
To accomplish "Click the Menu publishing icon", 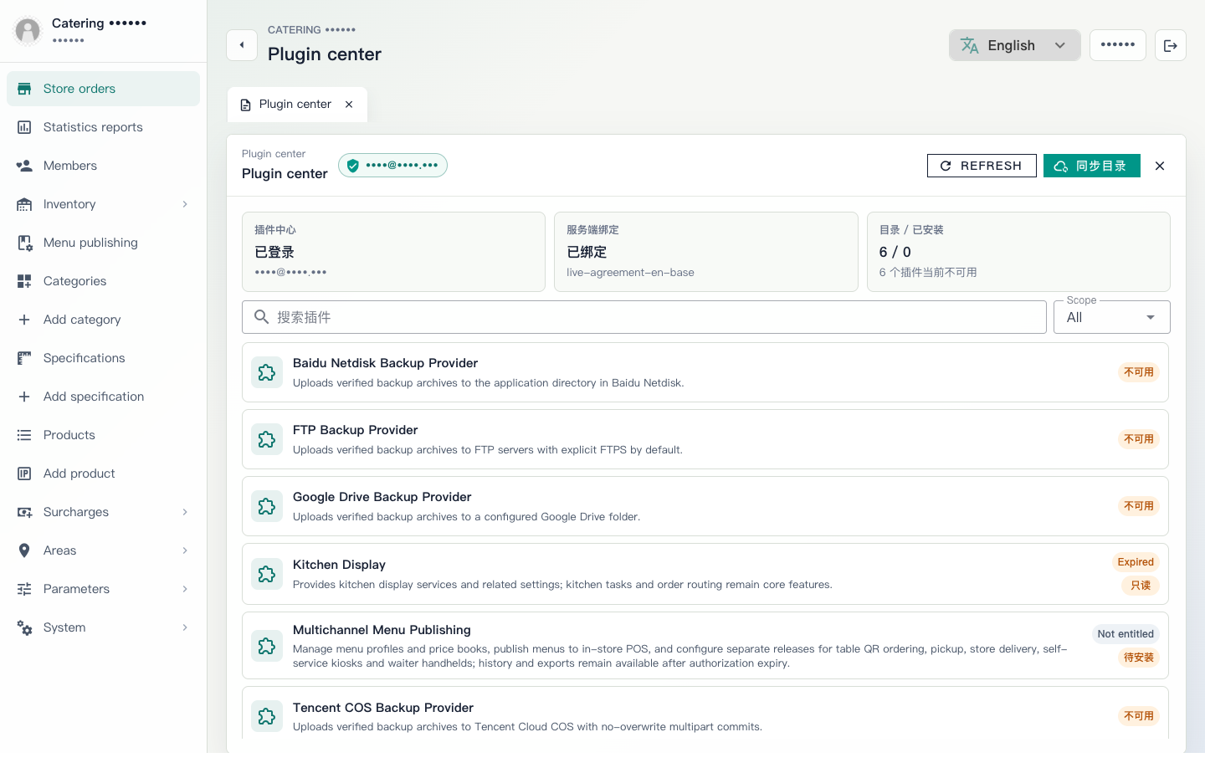I will click(24, 243).
